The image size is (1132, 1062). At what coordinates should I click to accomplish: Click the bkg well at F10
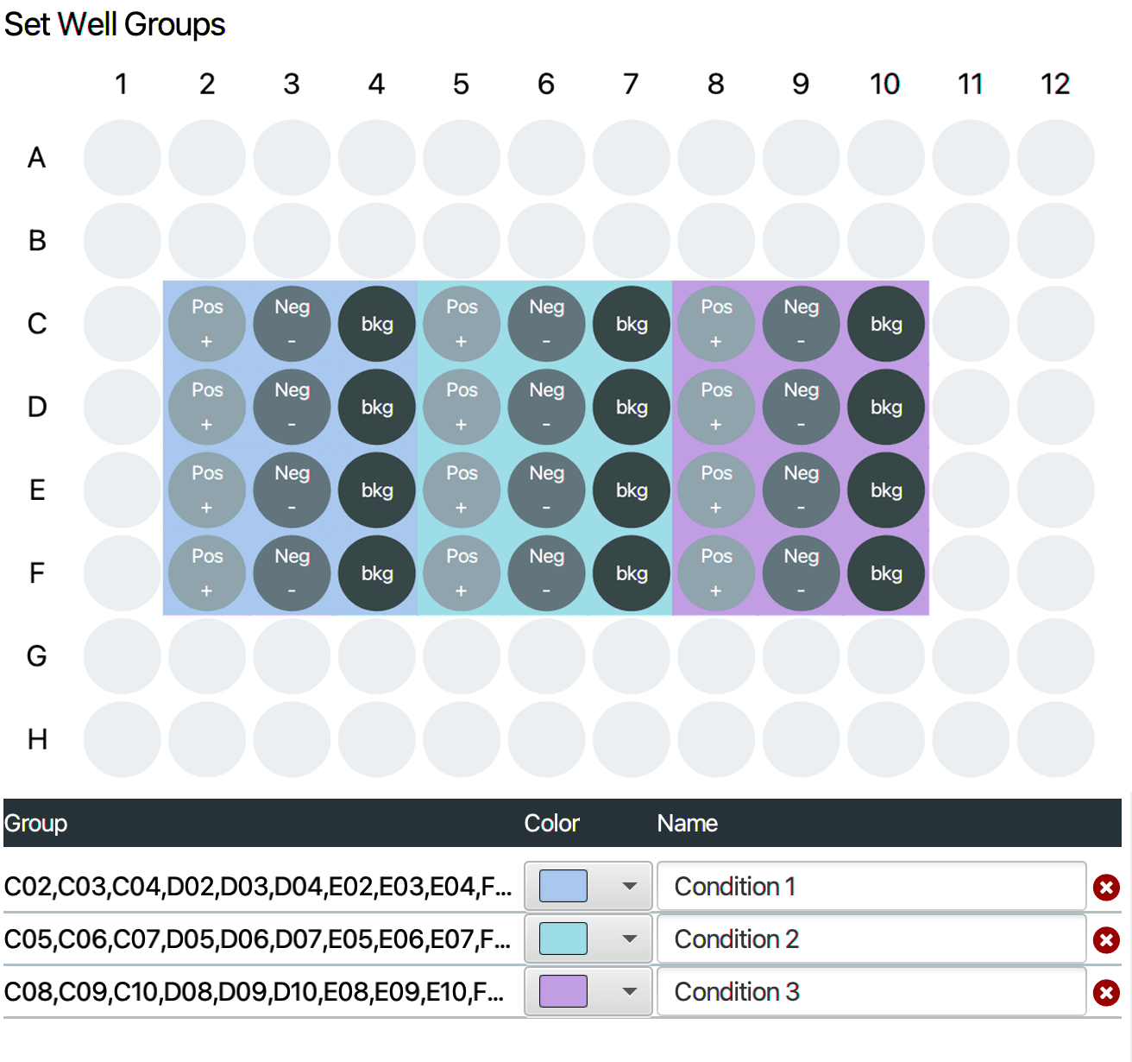pyautogui.click(x=886, y=573)
